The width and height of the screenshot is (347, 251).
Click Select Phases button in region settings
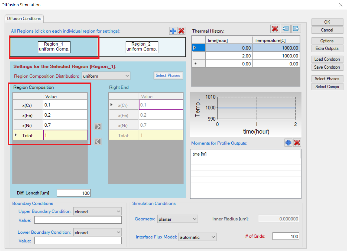pyautogui.click(x=168, y=76)
